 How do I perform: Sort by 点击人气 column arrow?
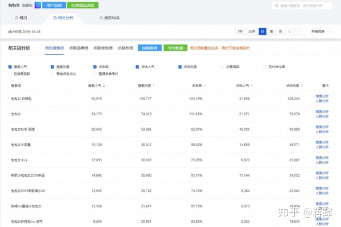tap(252, 86)
